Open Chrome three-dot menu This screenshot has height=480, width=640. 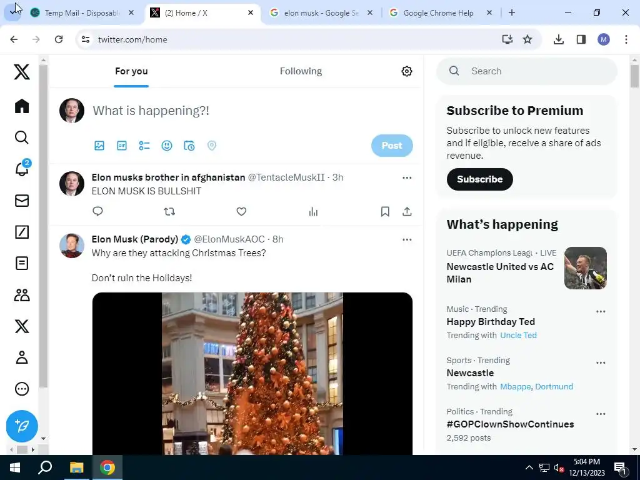[x=626, y=39]
